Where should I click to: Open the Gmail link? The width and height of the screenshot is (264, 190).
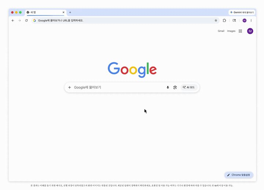(x=221, y=31)
